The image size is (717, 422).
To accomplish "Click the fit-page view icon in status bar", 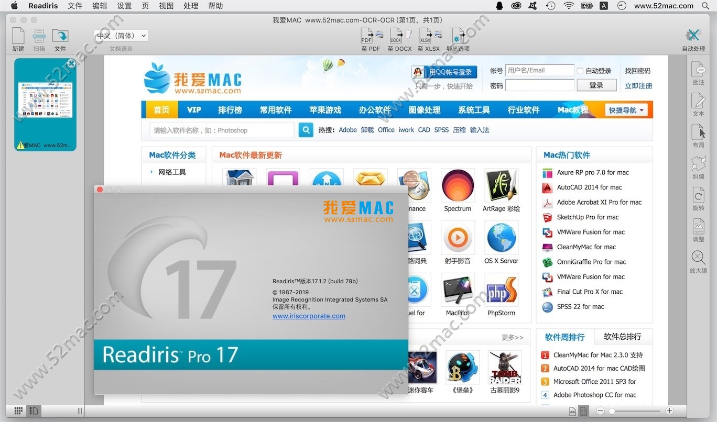I will coord(584,412).
